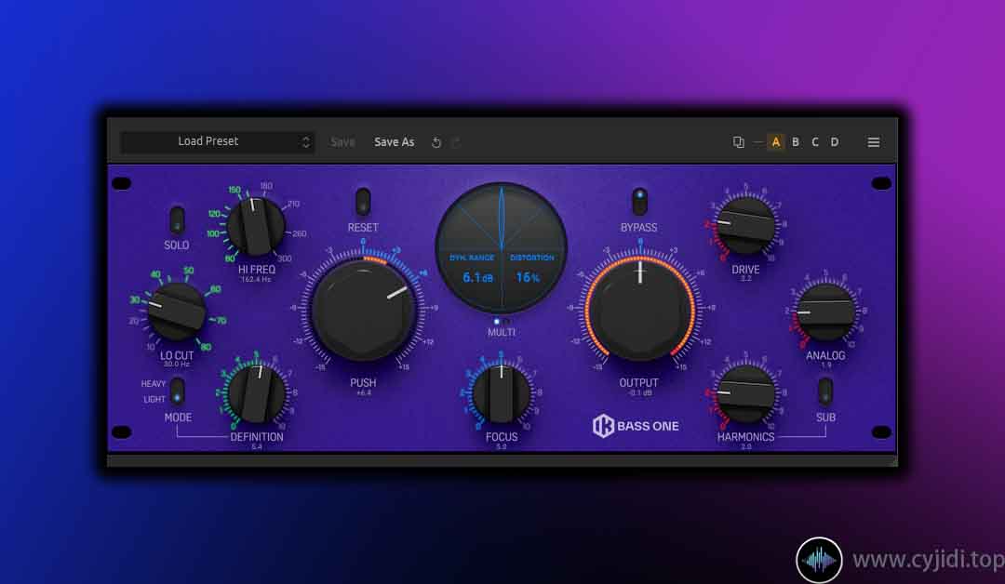Click the second meter page dot

coord(506,322)
